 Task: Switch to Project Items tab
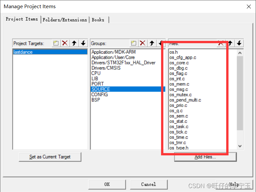(22, 19)
